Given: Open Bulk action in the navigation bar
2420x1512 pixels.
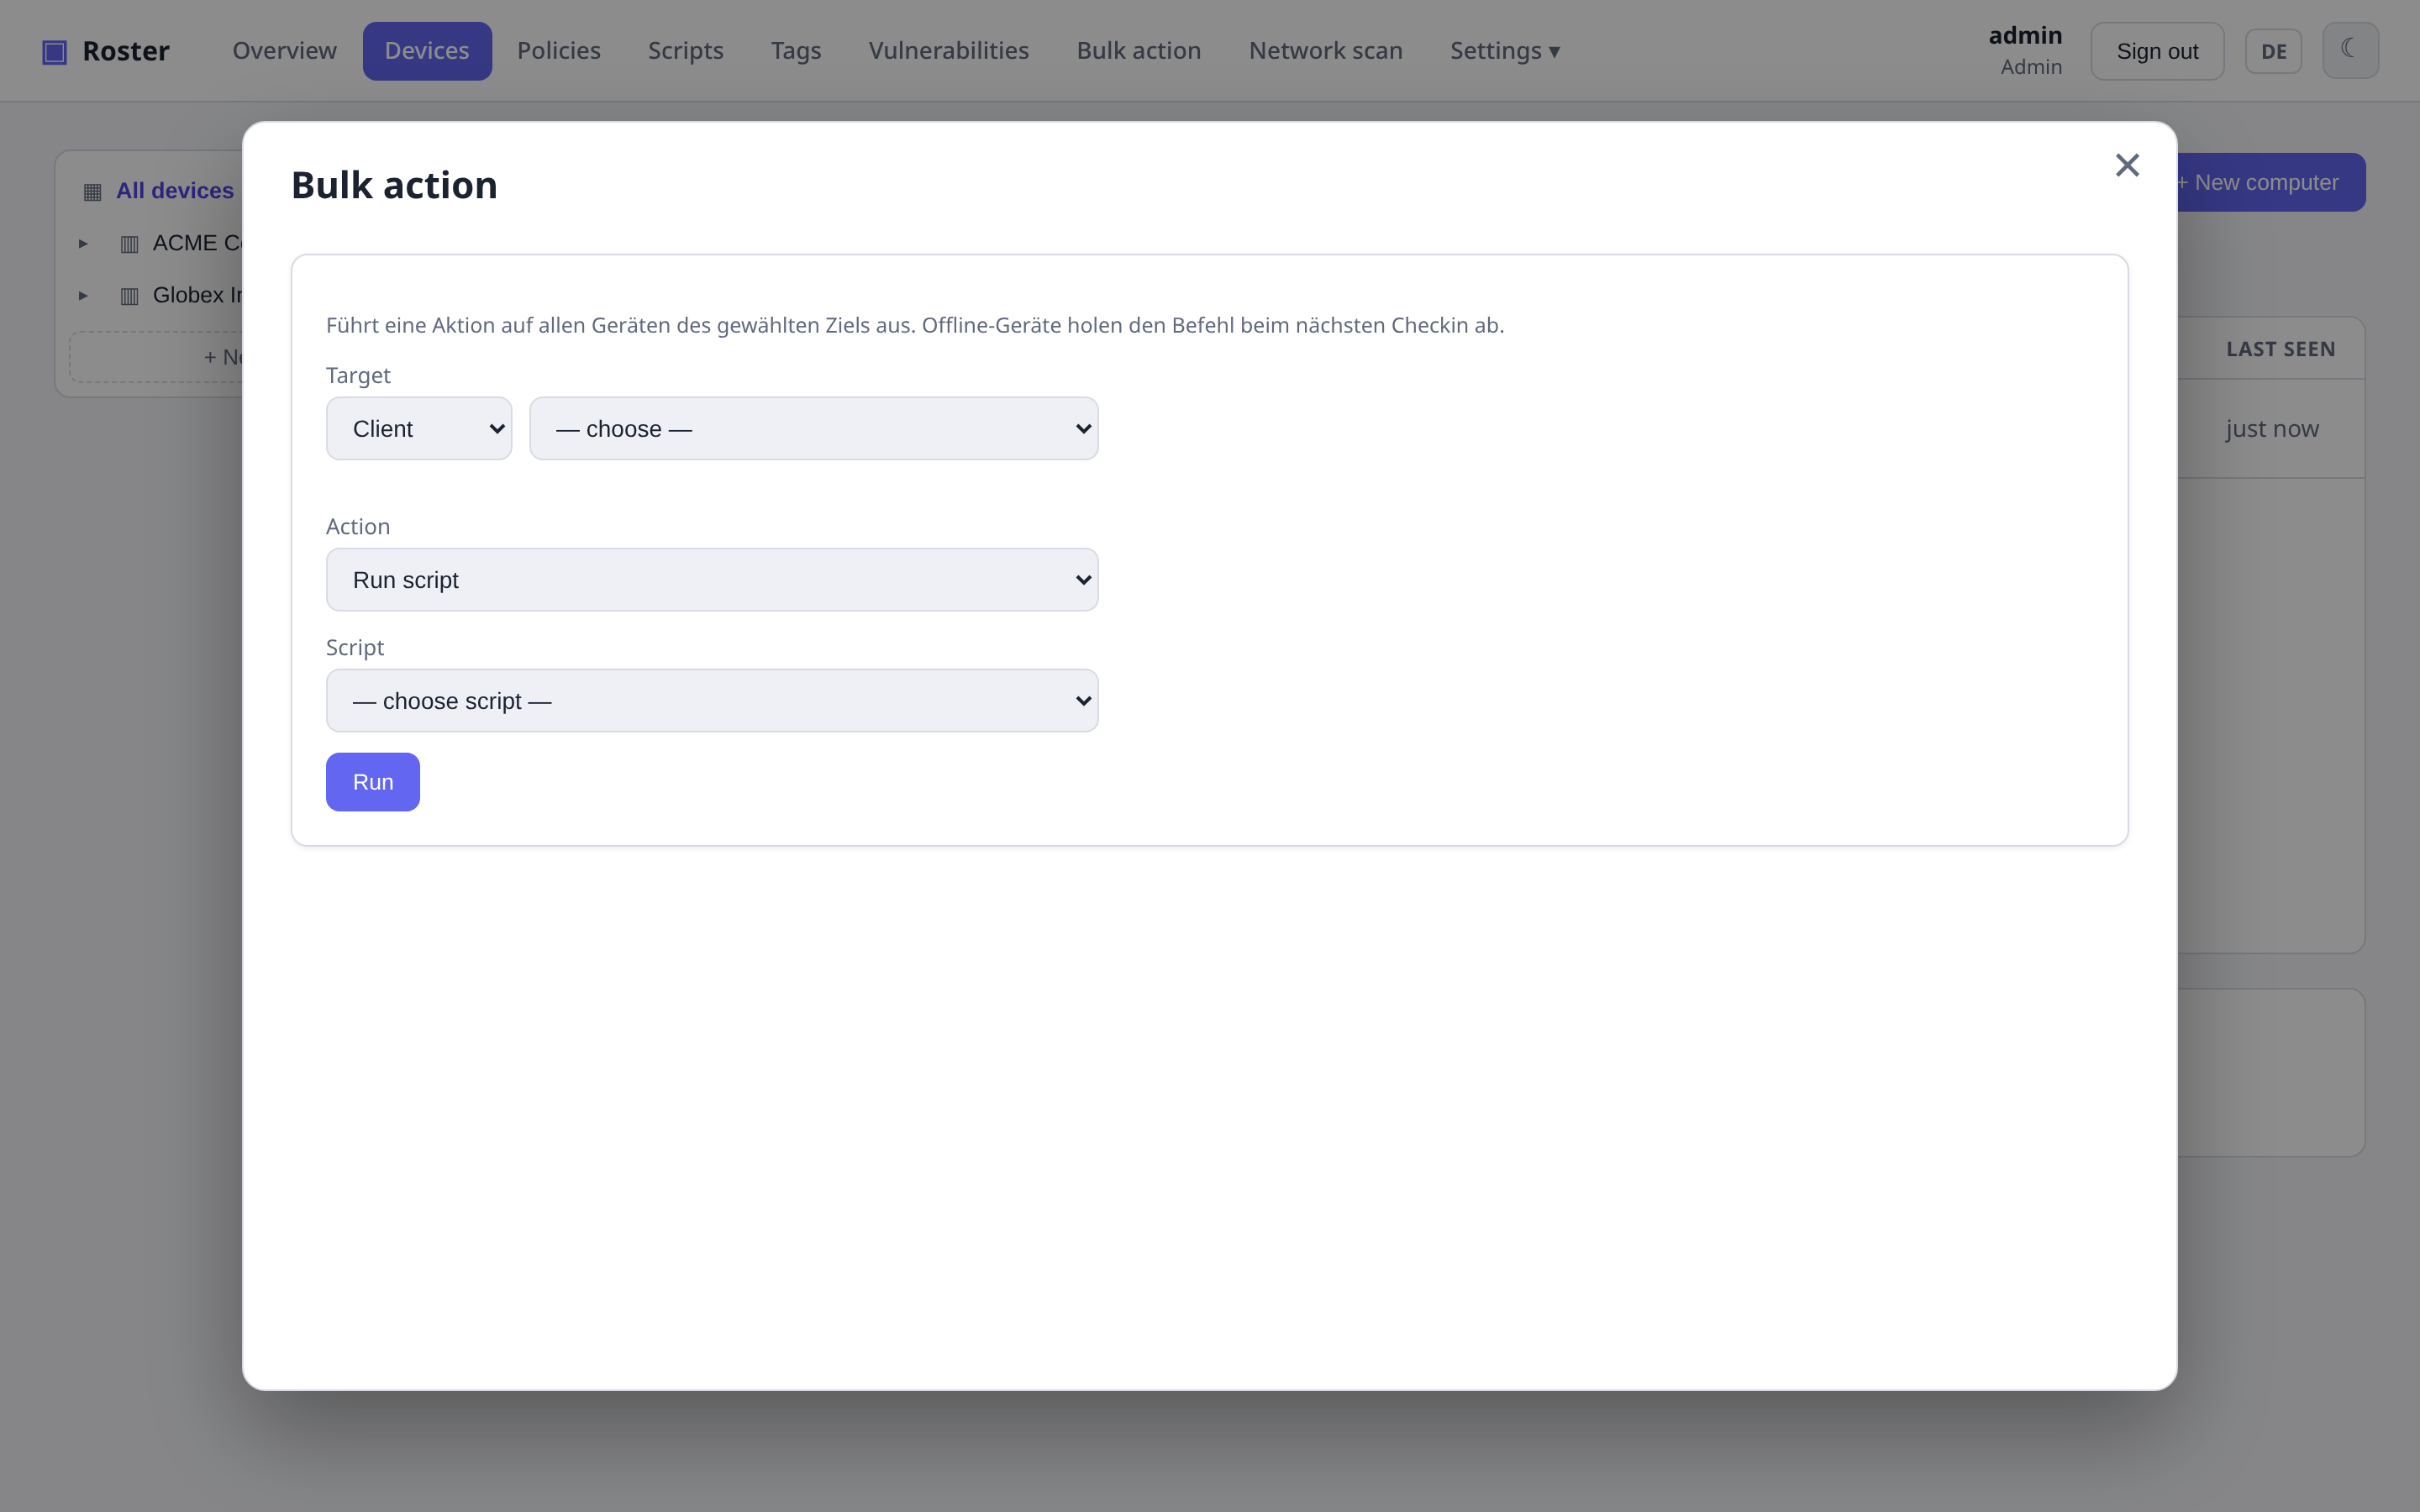Looking at the screenshot, I should coord(1138,51).
